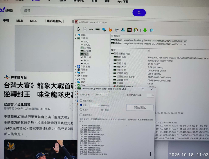Click the magnifier search icon in AIDA64 toolbar
Viewport: 209px width, 159px height.
click(151, 30)
